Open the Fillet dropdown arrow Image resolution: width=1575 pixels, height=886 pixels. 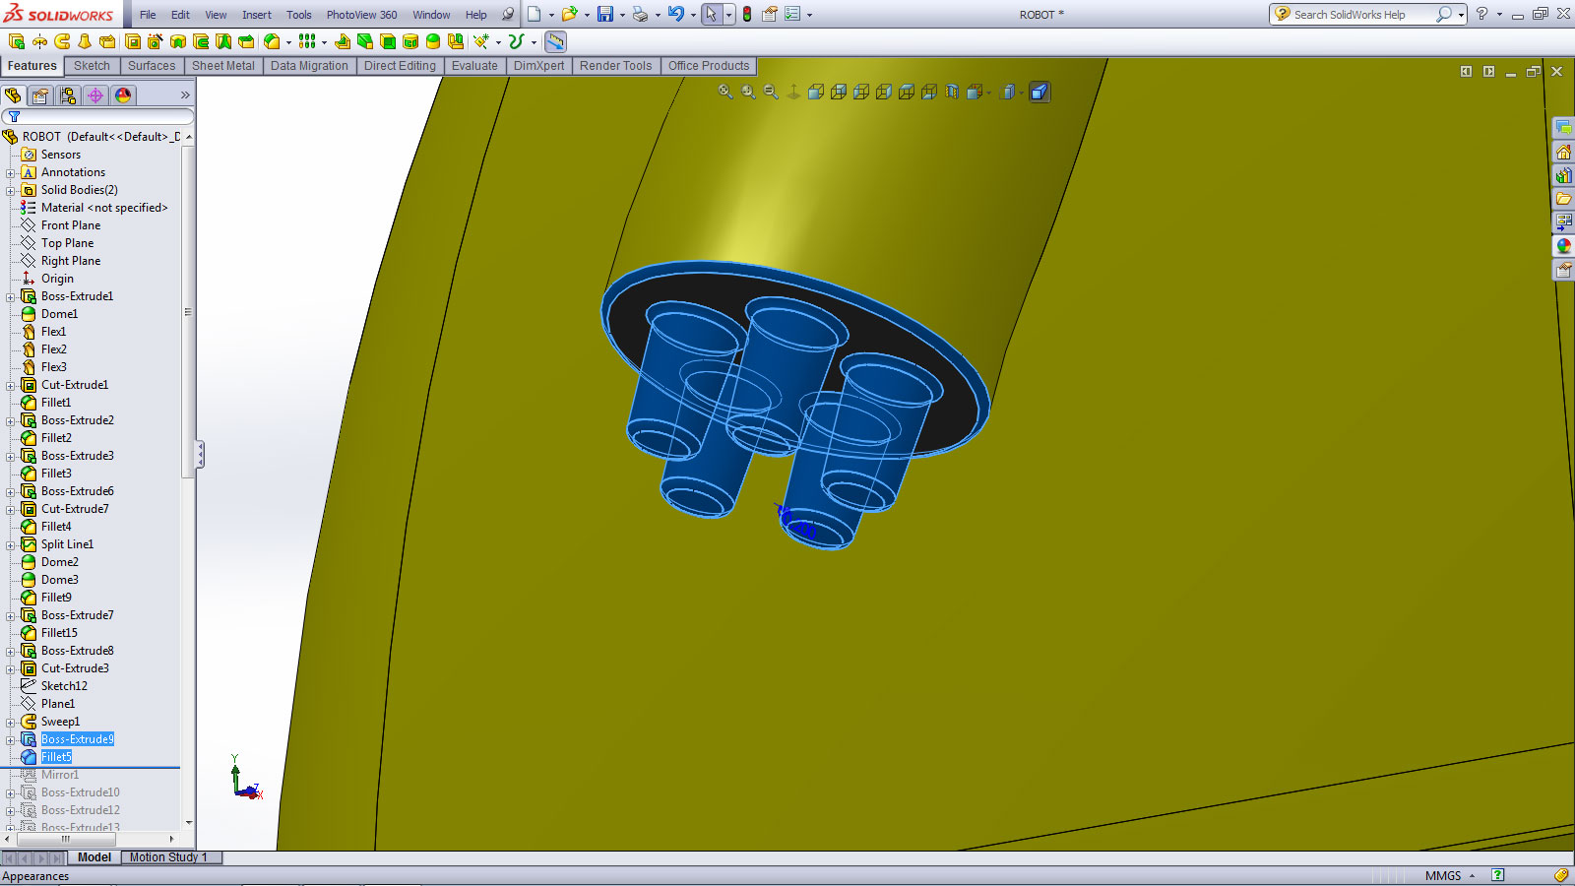pos(288,41)
